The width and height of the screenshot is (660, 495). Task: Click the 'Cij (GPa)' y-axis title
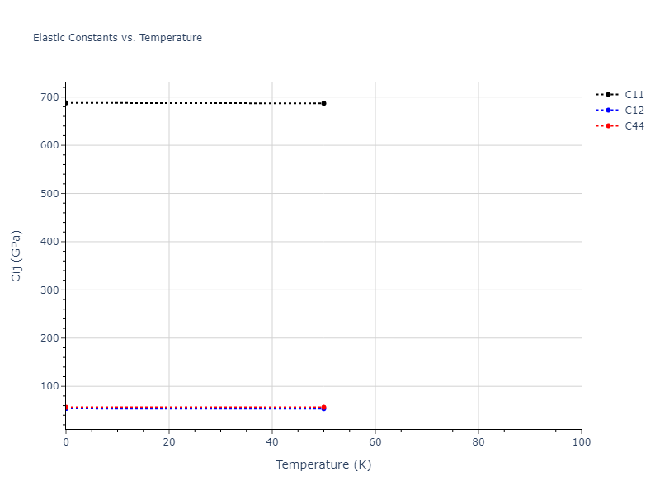(x=16, y=256)
